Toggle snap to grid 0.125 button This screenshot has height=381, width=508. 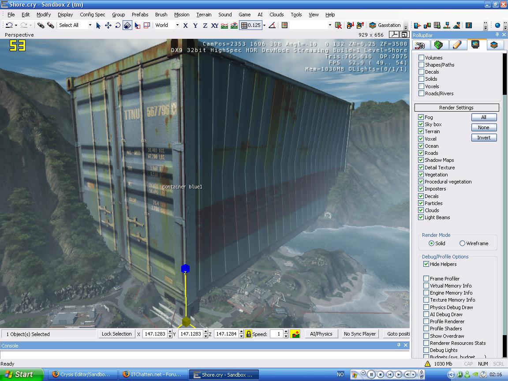tap(250, 25)
